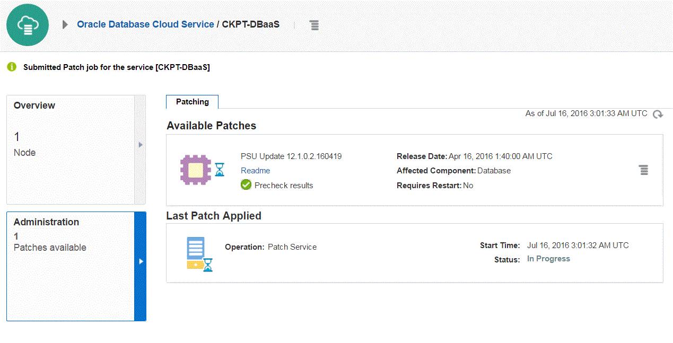Click PSU Update 12.1.0.2.160419 text

pos(291,156)
